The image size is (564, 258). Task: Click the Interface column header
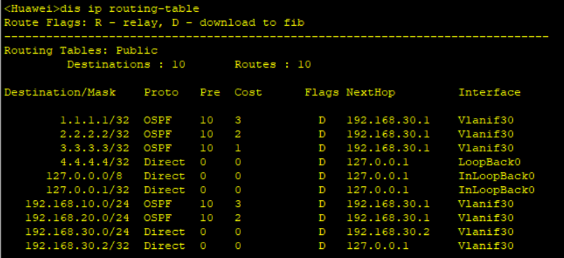489,93
